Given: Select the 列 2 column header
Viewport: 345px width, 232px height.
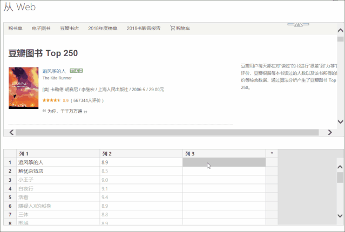Looking at the screenshot, I should (141, 154).
